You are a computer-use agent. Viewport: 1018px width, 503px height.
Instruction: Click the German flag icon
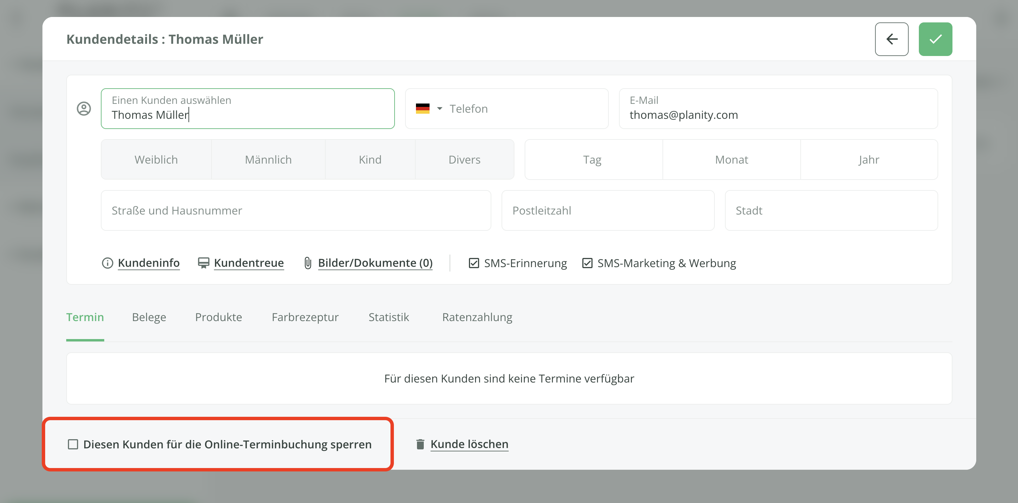click(x=422, y=109)
